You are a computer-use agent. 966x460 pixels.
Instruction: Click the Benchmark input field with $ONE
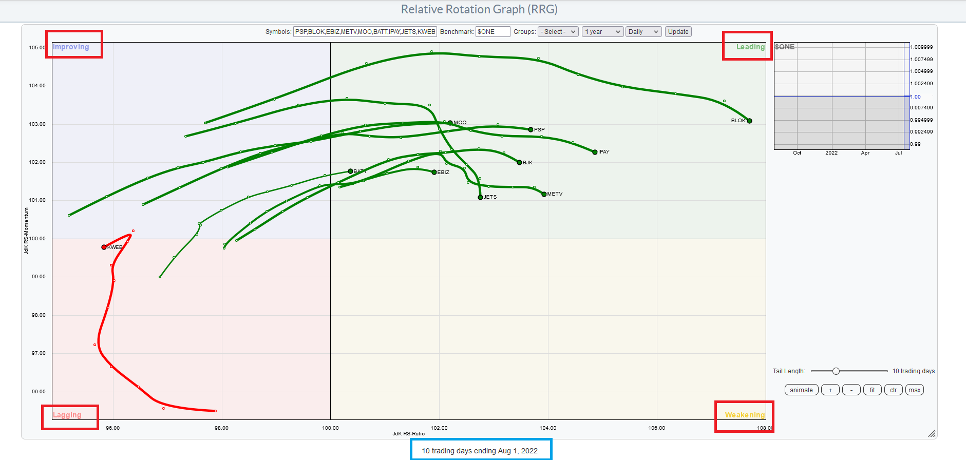pyautogui.click(x=493, y=32)
